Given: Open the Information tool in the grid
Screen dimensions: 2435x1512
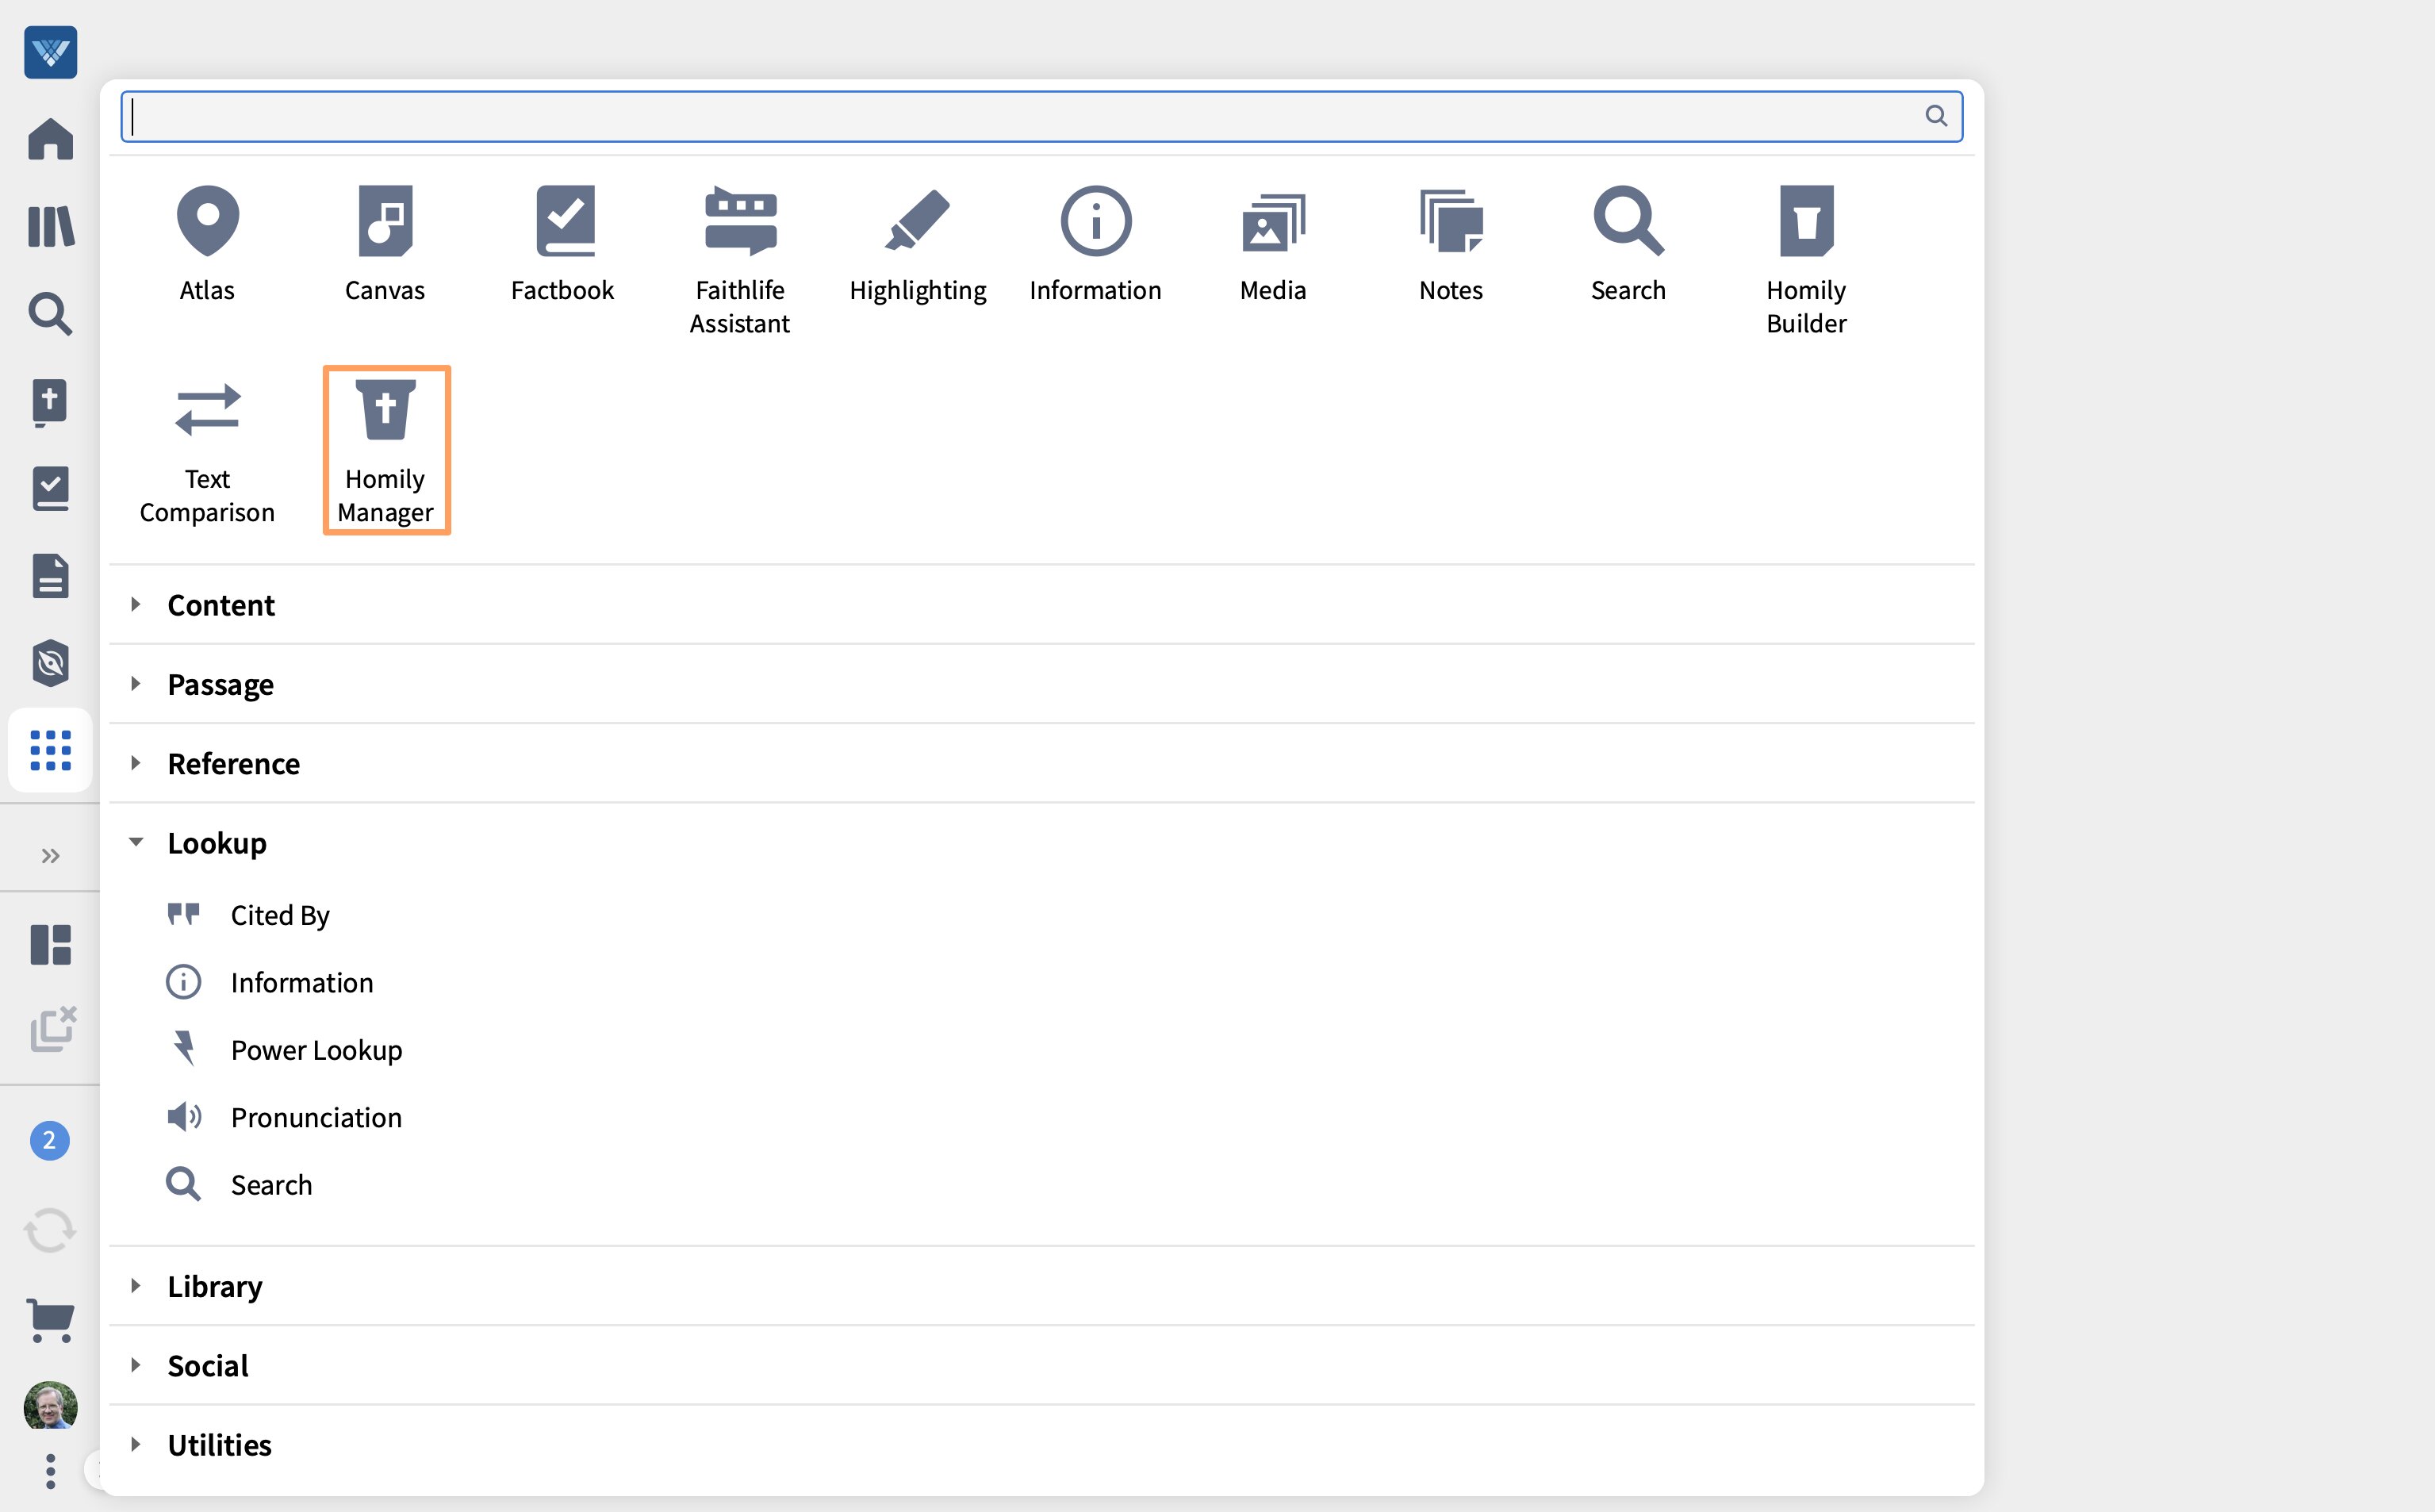Looking at the screenshot, I should [1095, 243].
